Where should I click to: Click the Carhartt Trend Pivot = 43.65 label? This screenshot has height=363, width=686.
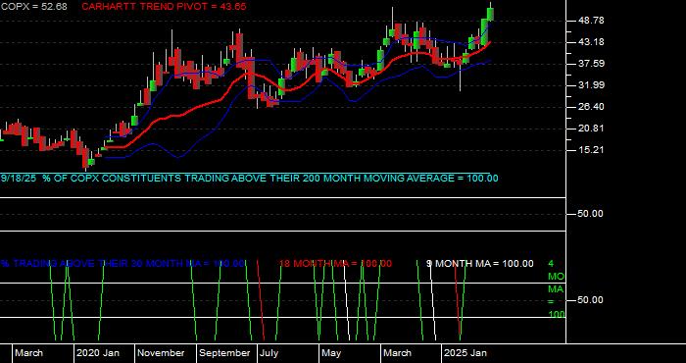click(164, 7)
